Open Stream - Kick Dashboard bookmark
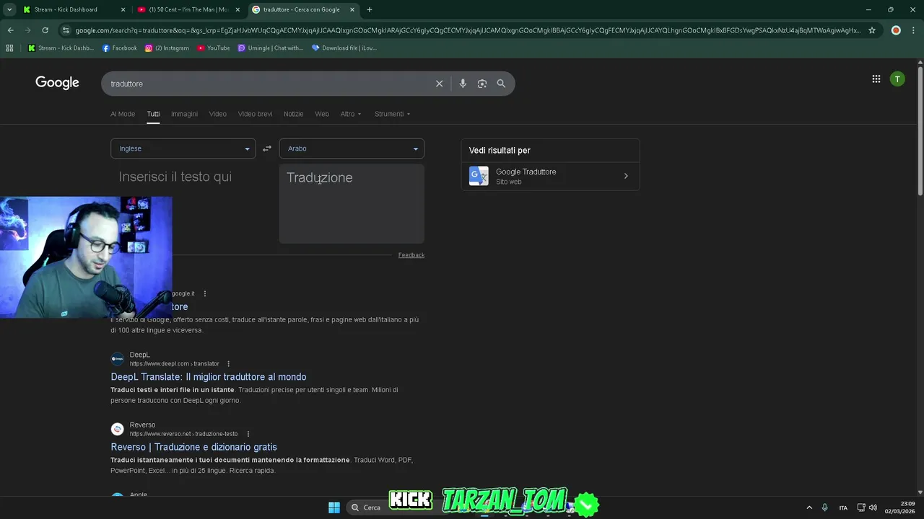The width and height of the screenshot is (924, 519). click(x=61, y=48)
